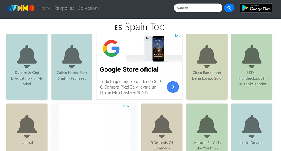The image size is (281, 151).
Task: Open the Google Store oficial ad headline
Action: [129, 69]
